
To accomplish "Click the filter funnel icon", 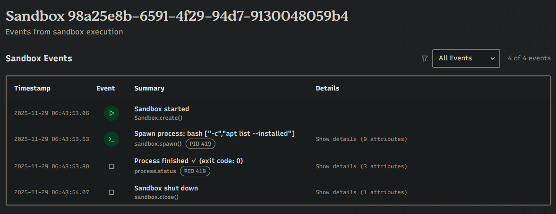I will click(x=424, y=58).
